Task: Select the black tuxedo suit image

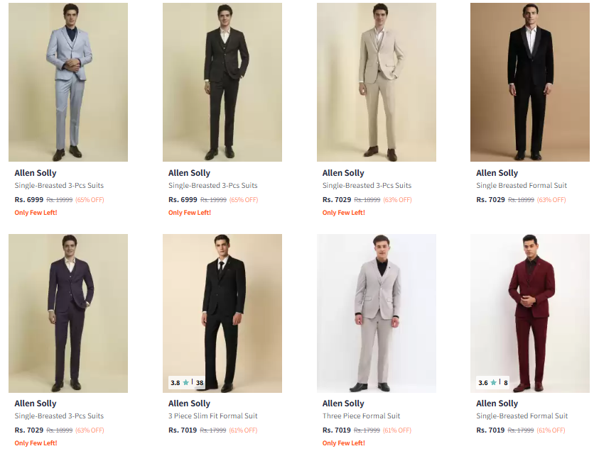Action: 530,82
